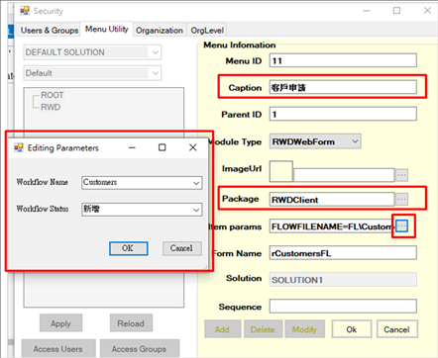Minimize the Security window
Image resolution: width=438 pixels, height=358 pixels.
pos(367,11)
